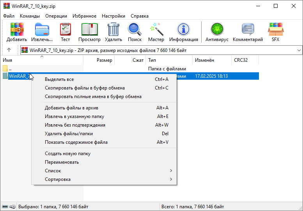Click the date 17.02.2025 18:13 cell
The image size is (303, 211).
pos(211,76)
